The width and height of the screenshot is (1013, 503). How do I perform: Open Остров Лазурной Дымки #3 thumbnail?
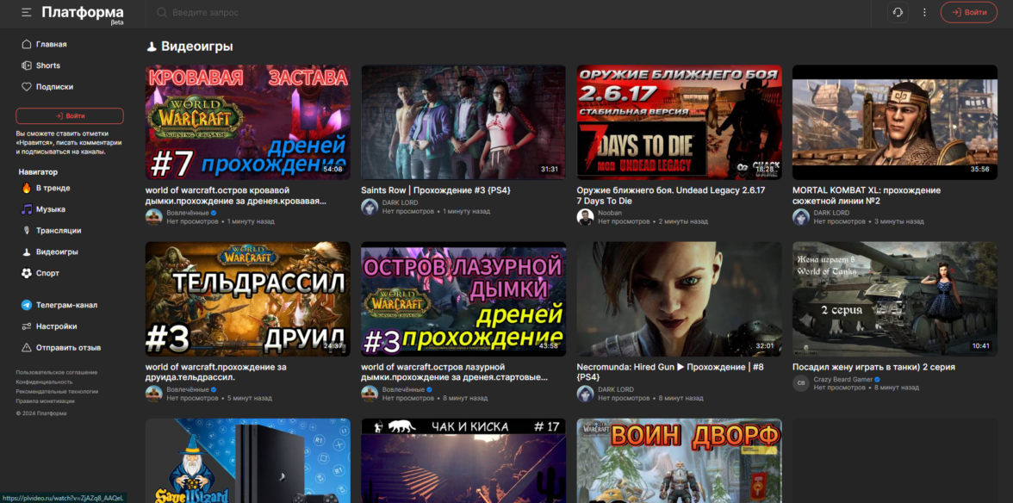coord(463,300)
